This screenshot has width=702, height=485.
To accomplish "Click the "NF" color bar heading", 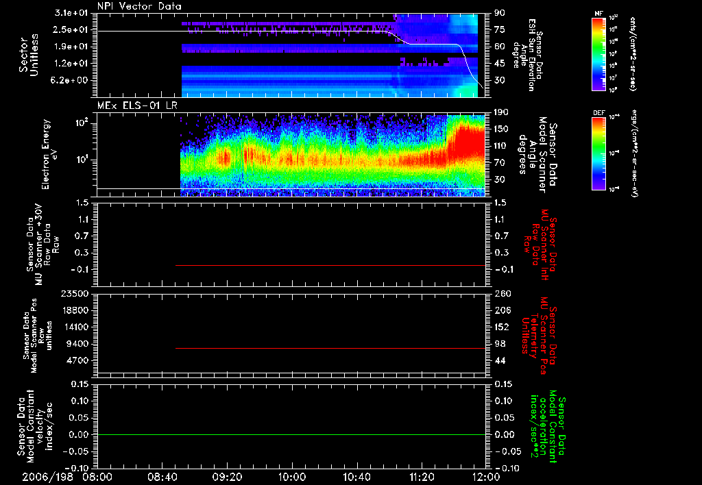I will [598, 14].
